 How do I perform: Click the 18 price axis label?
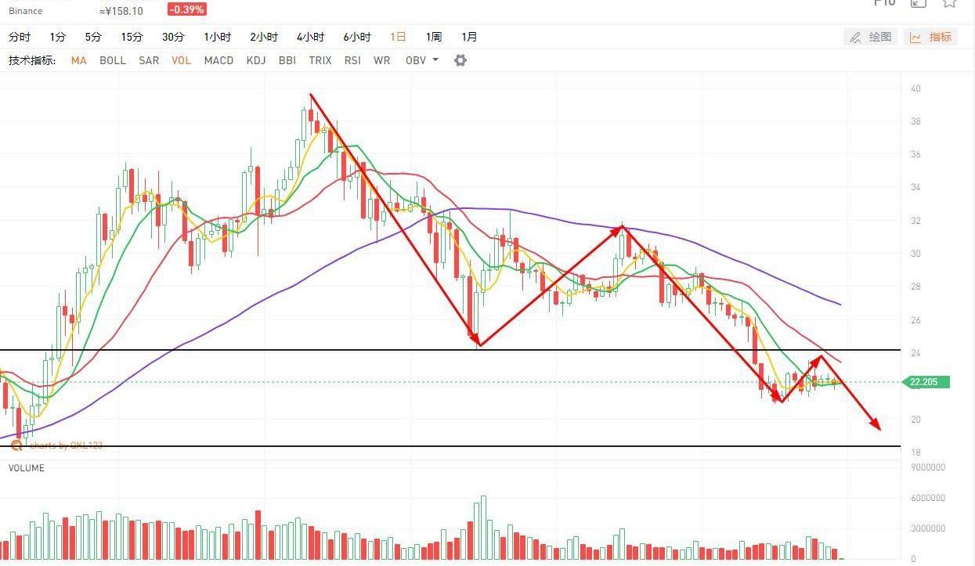(x=915, y=452)
